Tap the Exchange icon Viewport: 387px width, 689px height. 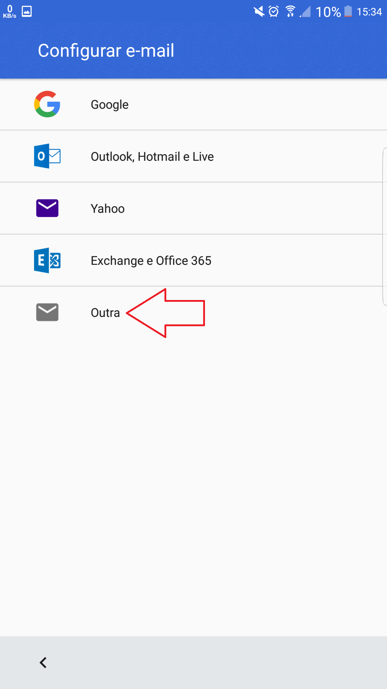pos(47,260)
